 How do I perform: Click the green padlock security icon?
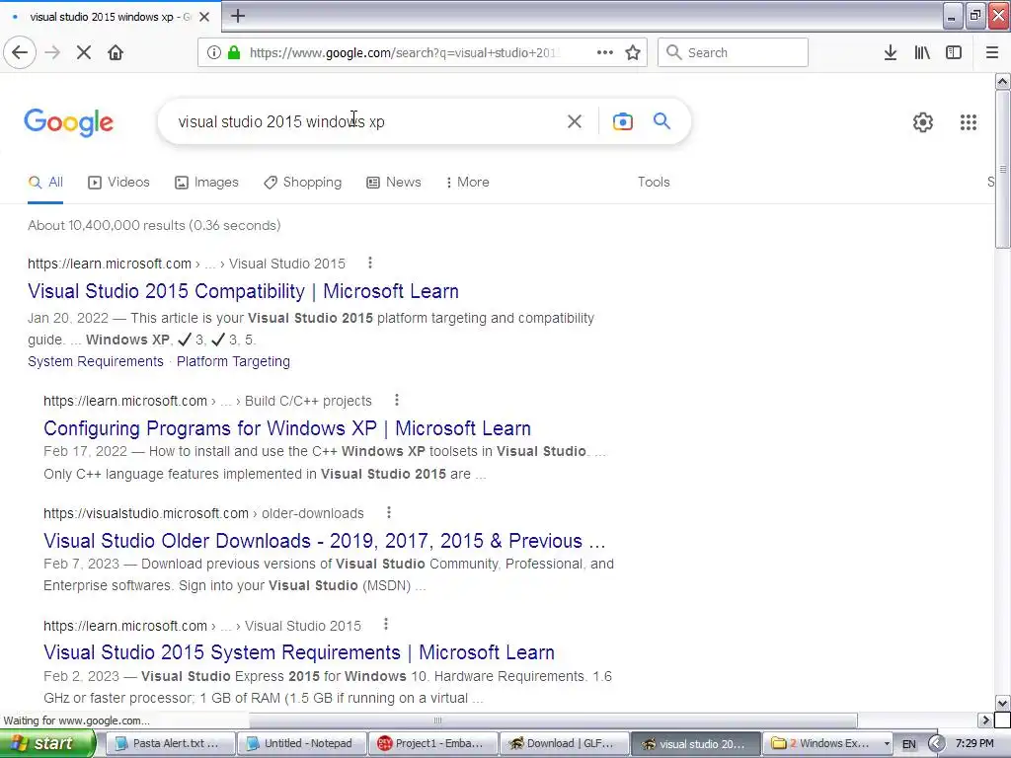(234, 52)
